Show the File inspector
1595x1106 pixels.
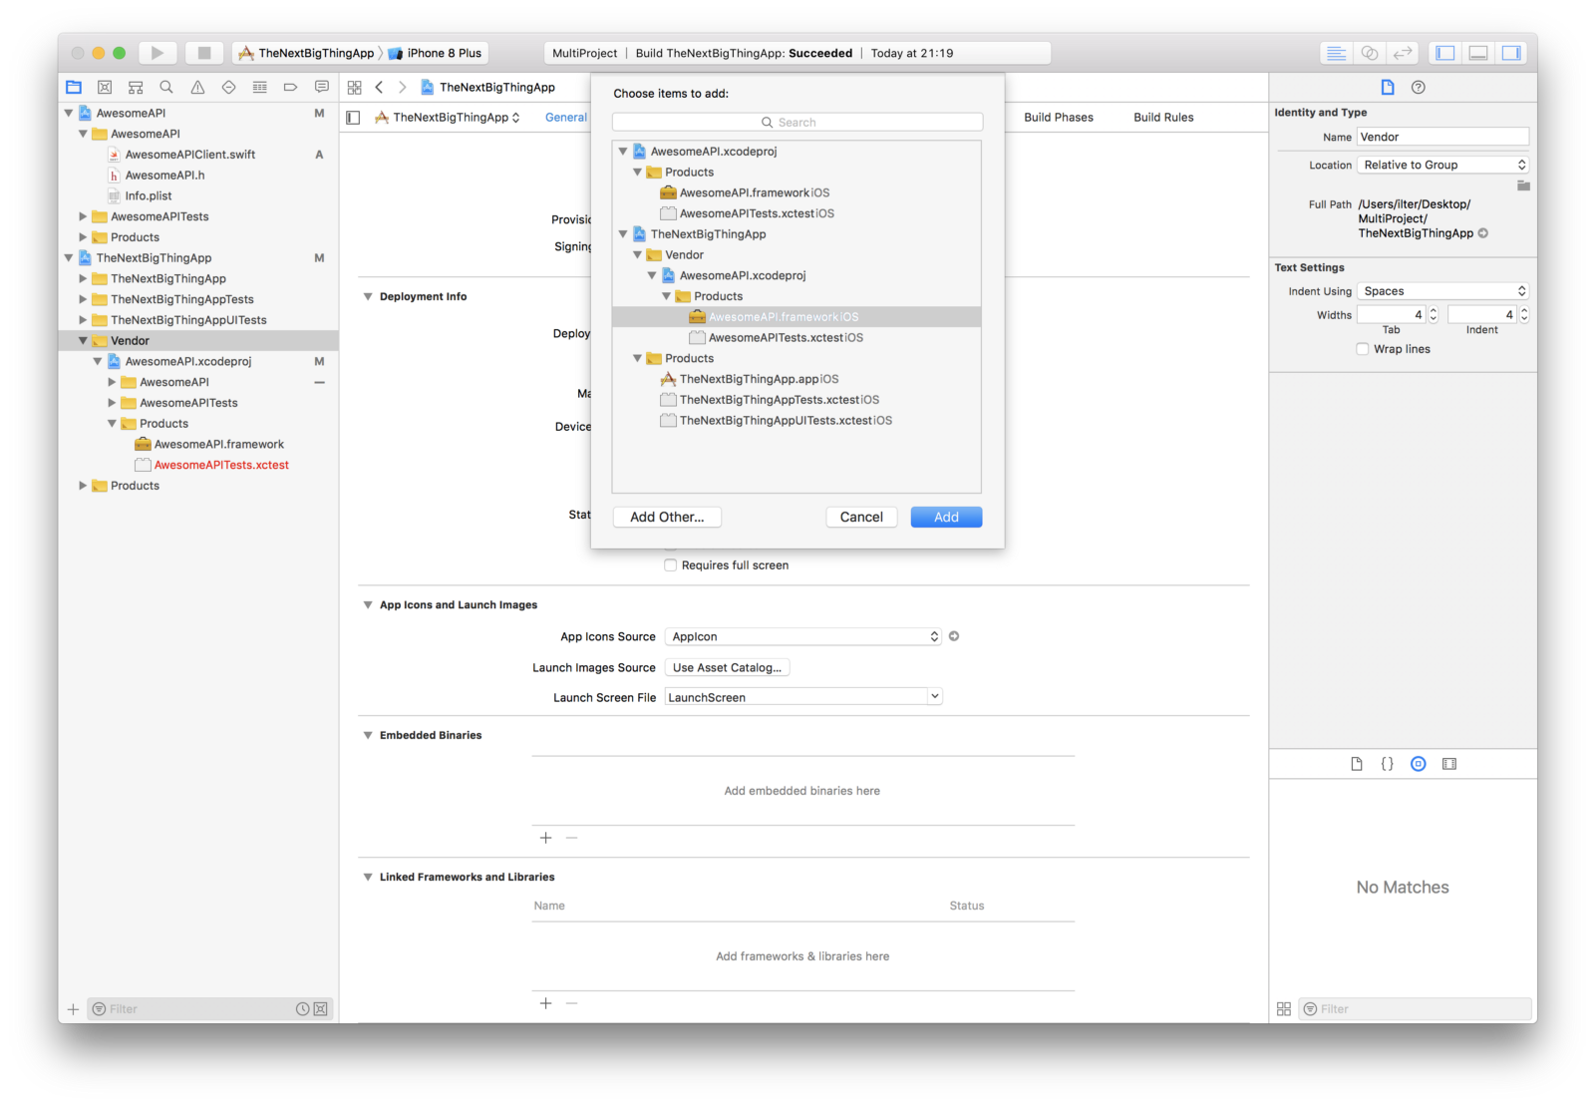1388,88
